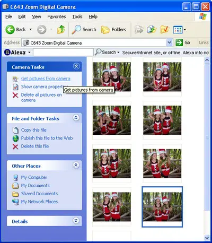Open the Tools menu
The width and height of the screenshot is (212, 243).
(77, 16)
